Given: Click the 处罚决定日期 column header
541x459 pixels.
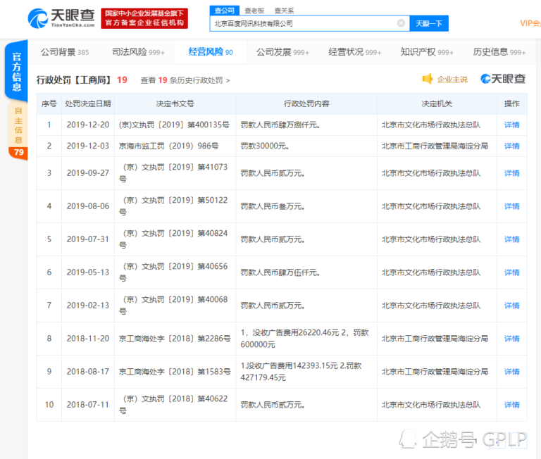Looking at the screenshot, I should (87, 103).
